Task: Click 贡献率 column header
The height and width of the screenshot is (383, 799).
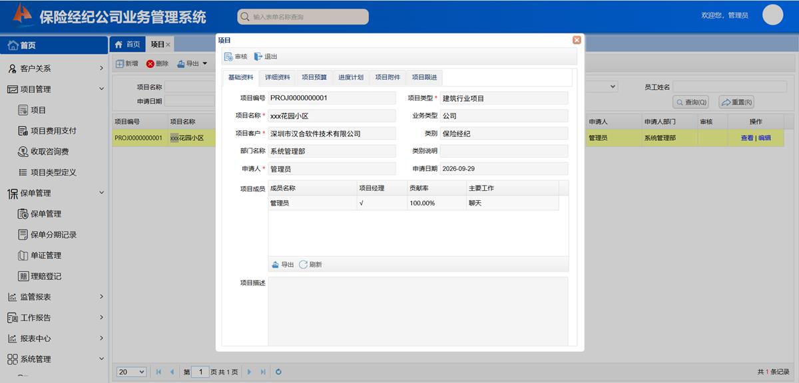Action: [436, 188]
